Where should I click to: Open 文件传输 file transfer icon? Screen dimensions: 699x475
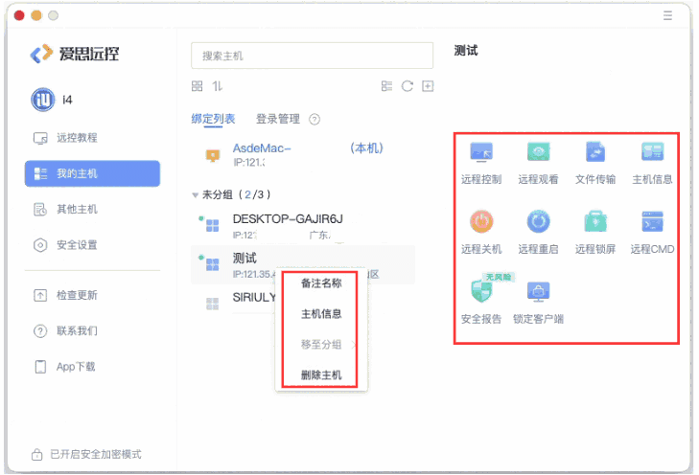coord(595,152)
